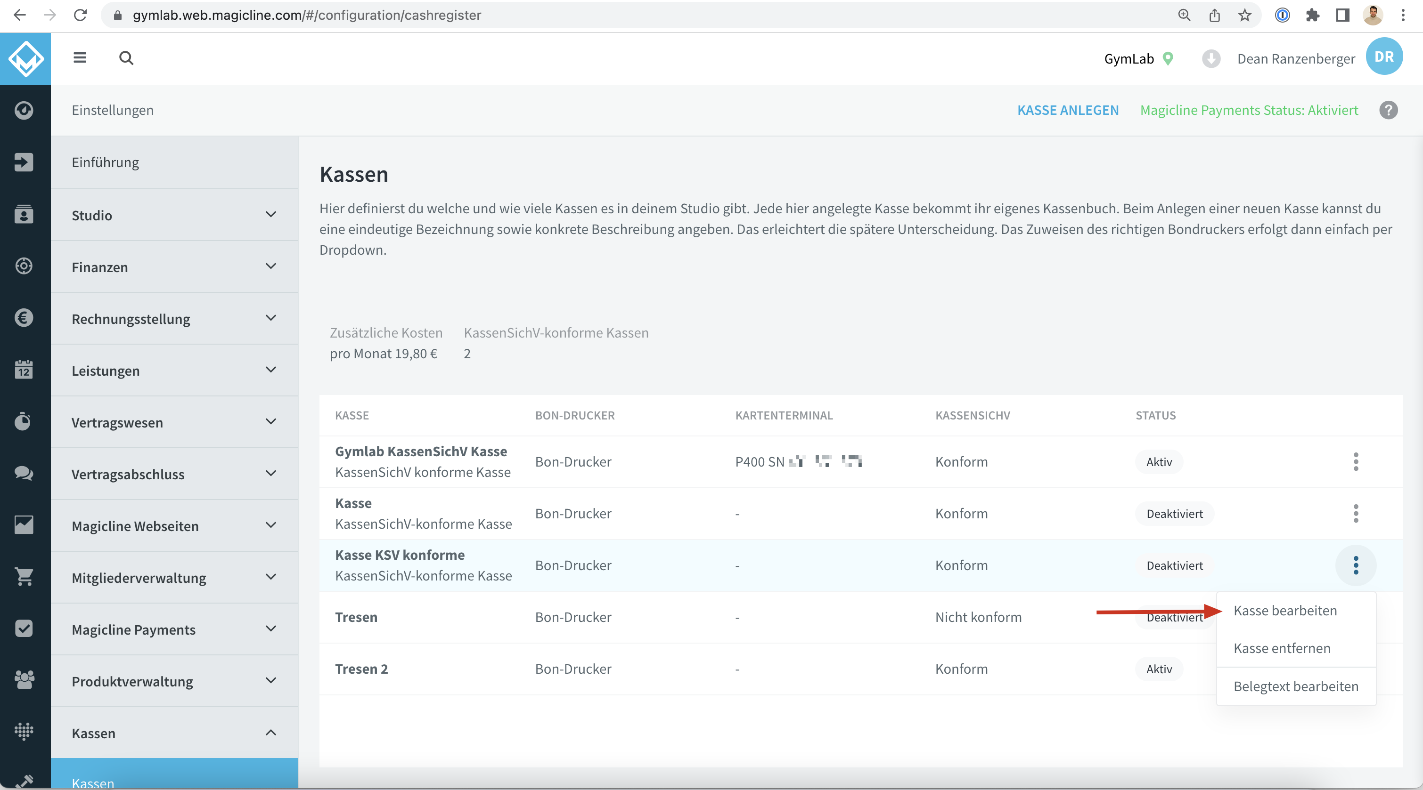Open the stopwatch sidebar icon

(24, 421)
